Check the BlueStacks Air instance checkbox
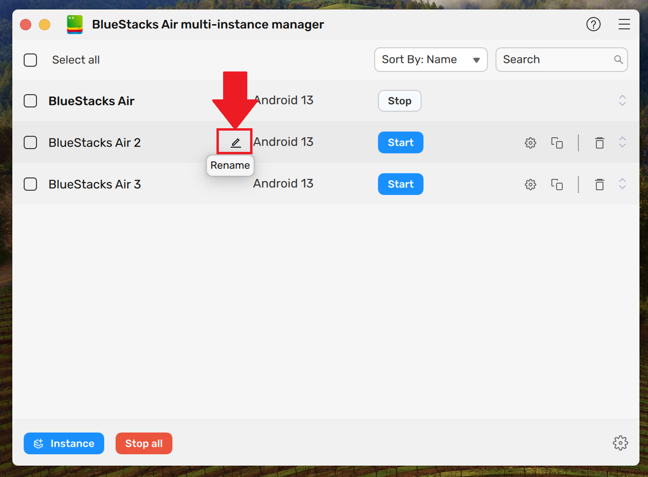 (30, 101)
